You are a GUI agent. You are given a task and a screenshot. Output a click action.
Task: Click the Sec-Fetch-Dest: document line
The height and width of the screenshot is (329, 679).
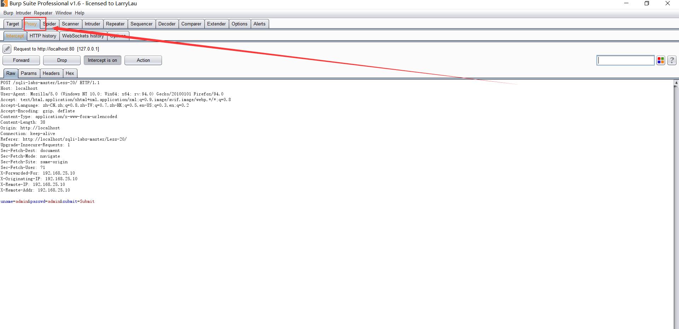tap(30, 151)
